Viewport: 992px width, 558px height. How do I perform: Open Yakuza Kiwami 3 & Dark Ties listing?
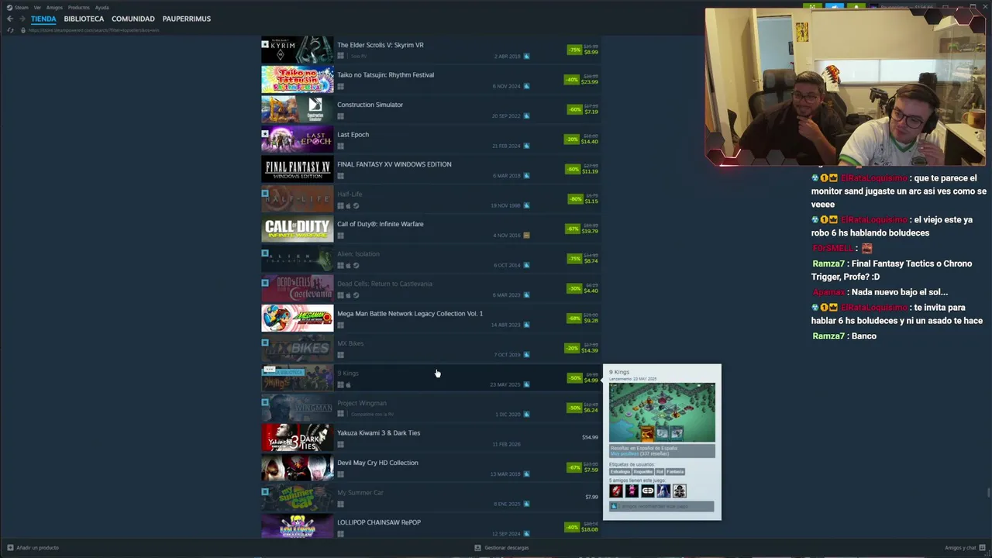point(430,438)
